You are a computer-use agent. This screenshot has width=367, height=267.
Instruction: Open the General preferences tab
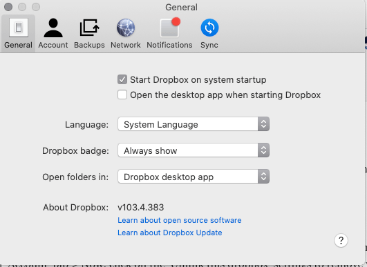tap(18, 33)
